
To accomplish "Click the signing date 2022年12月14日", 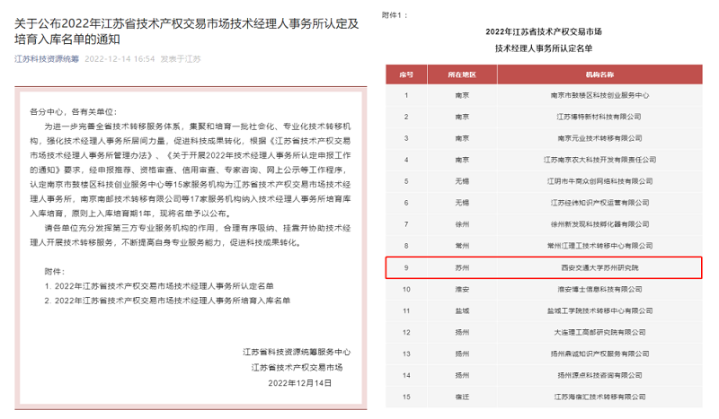I will (x=300, y=383).
